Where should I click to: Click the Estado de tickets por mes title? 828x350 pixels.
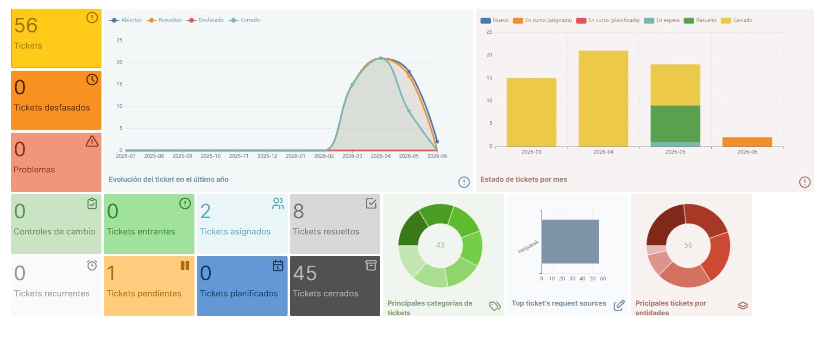(x=524, y=179)
